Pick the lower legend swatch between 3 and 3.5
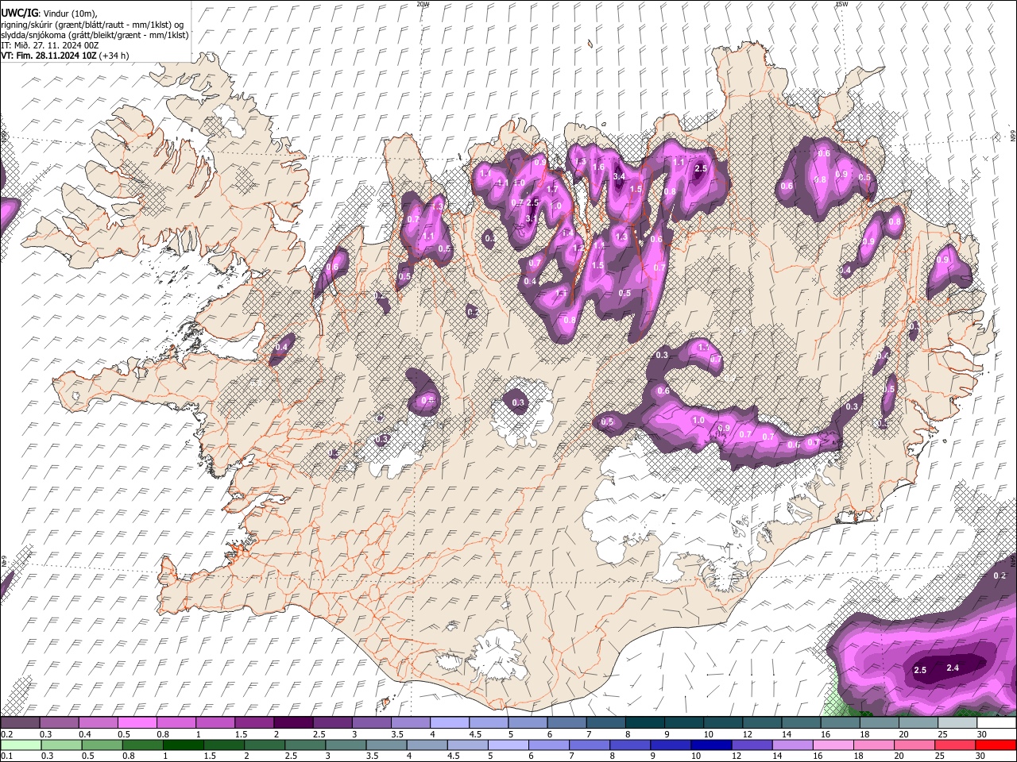This screenshot has height=762, width=1017. point(346,745)
